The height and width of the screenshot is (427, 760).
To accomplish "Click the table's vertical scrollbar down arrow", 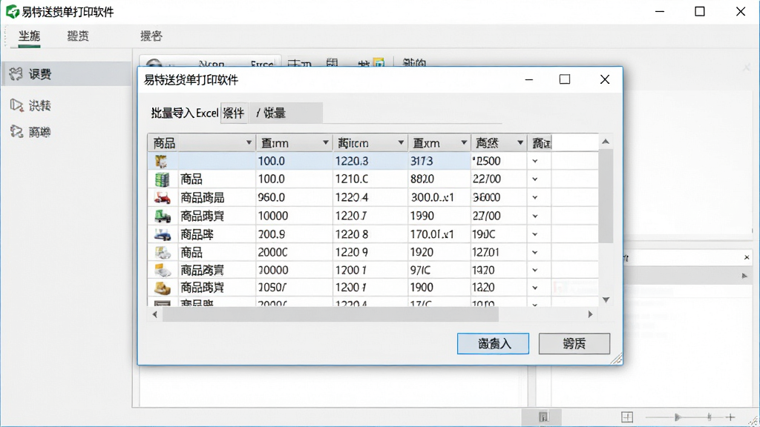I will pyautogui.click(x=606, y=300).
